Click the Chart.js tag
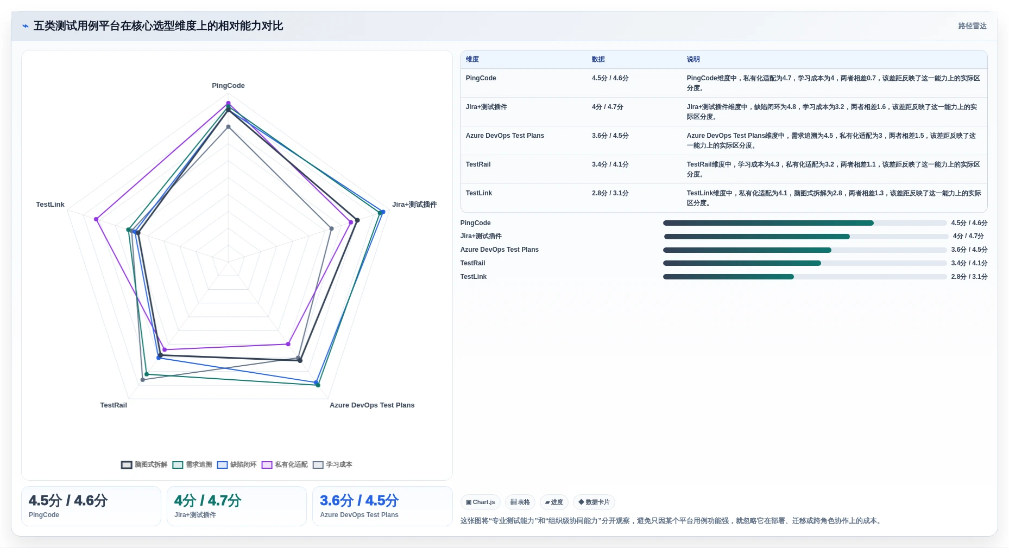The image size is (1009, 548). click(481, 502)
